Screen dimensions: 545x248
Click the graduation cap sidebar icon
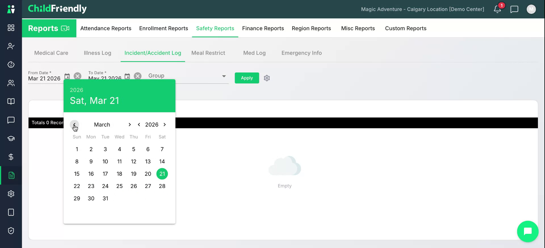[x=11, y=138]
